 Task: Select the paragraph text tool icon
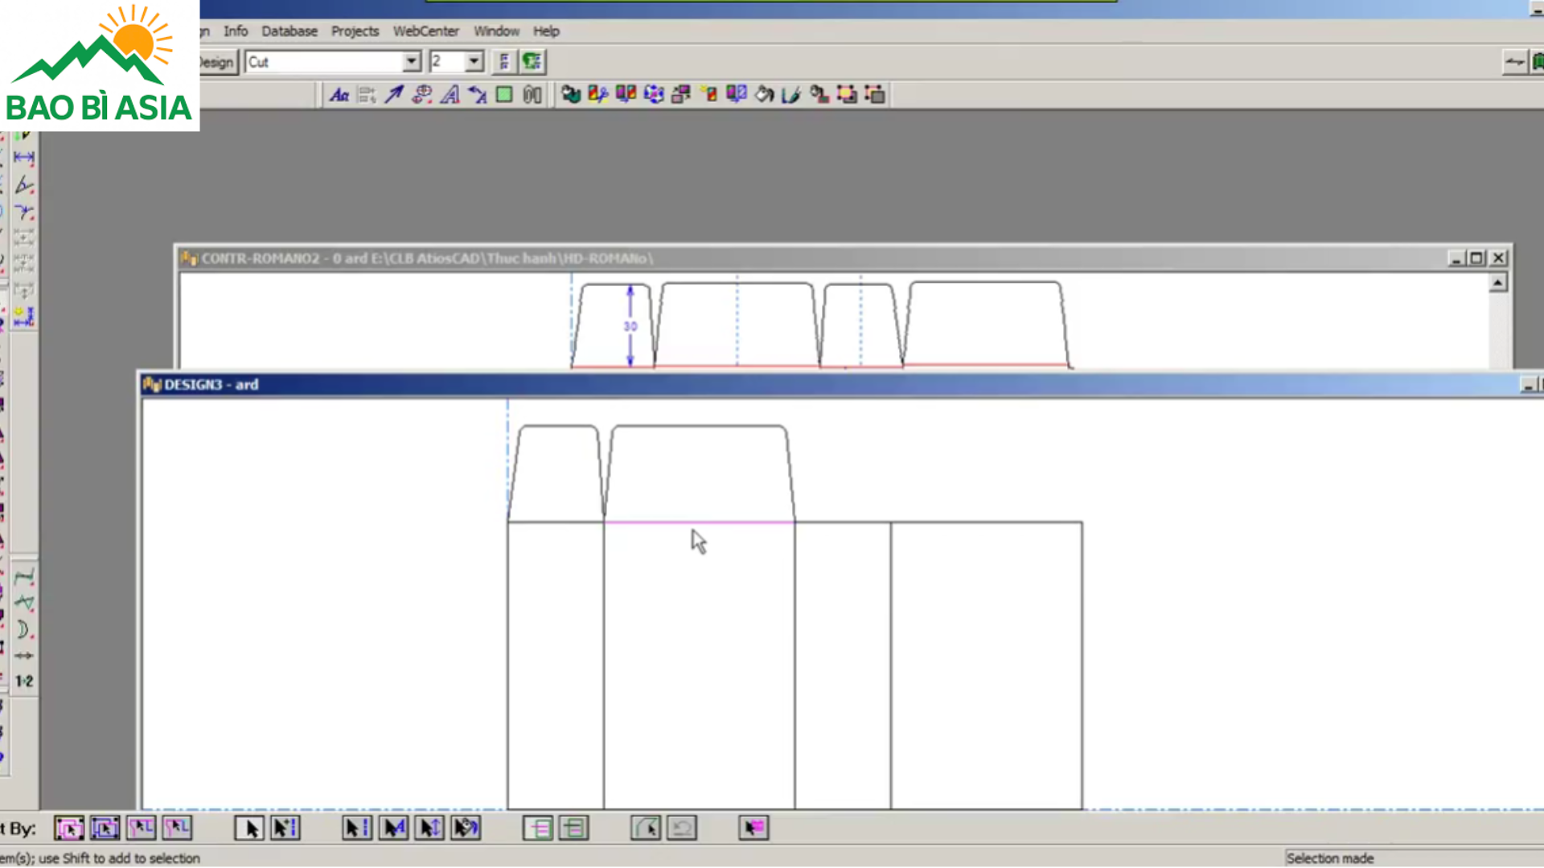pos(339,95)
